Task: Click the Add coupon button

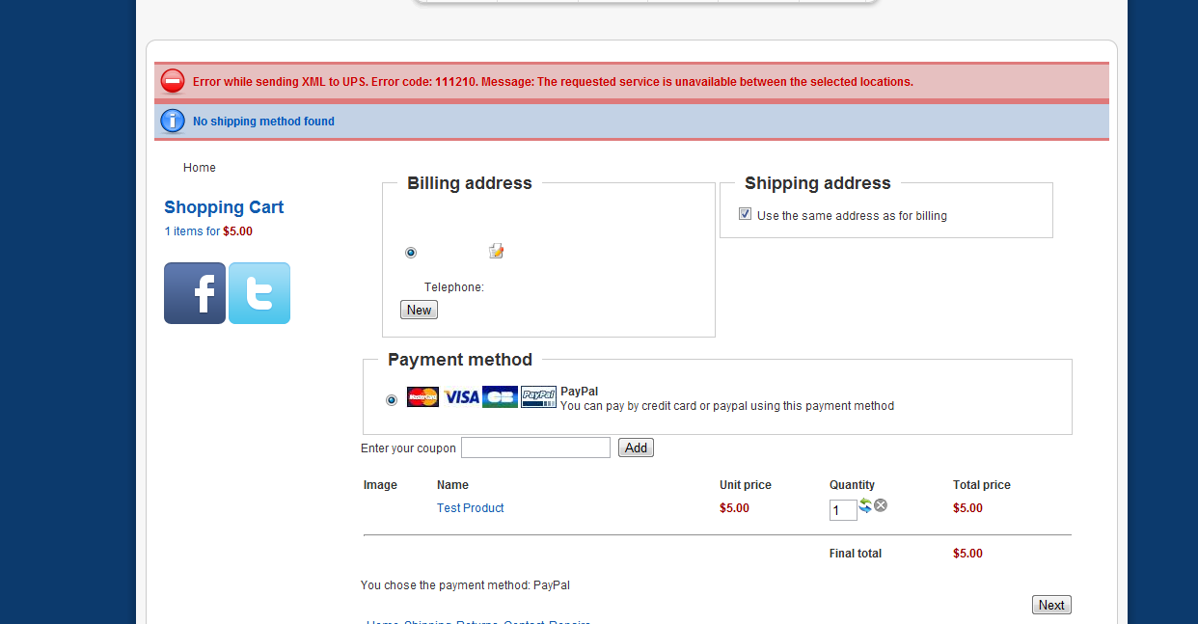Action: point(636,448)
